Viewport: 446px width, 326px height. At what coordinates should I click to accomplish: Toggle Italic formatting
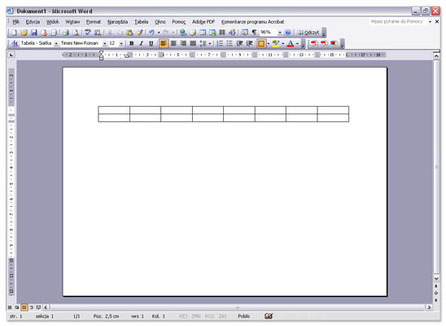[x=141, y=43]
